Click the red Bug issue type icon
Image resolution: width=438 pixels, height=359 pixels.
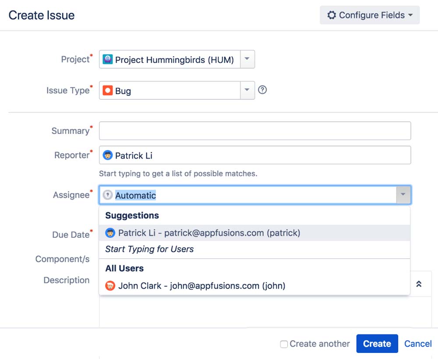coord(107,91)
